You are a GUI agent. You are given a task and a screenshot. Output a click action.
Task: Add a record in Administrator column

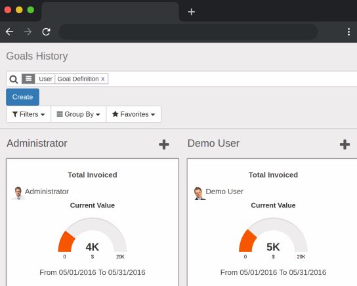tap(164, 144)
